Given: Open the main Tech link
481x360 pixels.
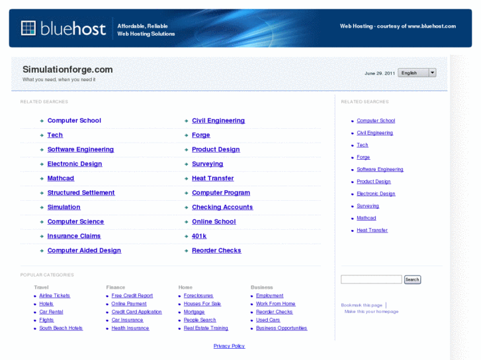Looking at the screenshot, I should 55,135.
